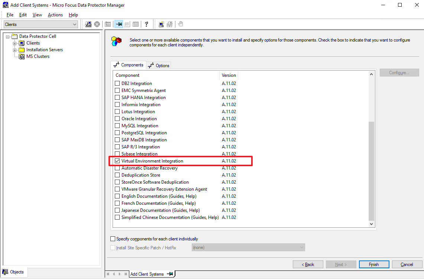Switch to the Options tab
424x279 pixels.
click(x=159, y=65)
